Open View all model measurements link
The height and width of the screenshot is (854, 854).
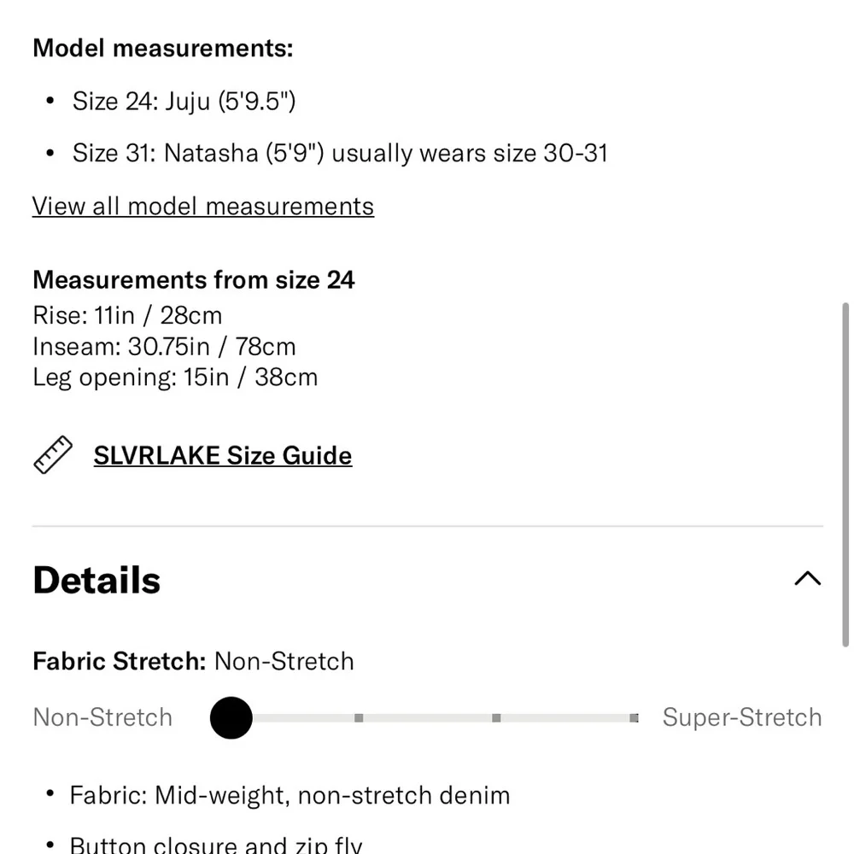coord(203,207)
